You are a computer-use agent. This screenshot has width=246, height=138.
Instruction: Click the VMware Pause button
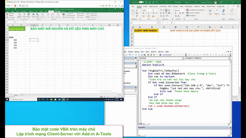tap(15, 6)
